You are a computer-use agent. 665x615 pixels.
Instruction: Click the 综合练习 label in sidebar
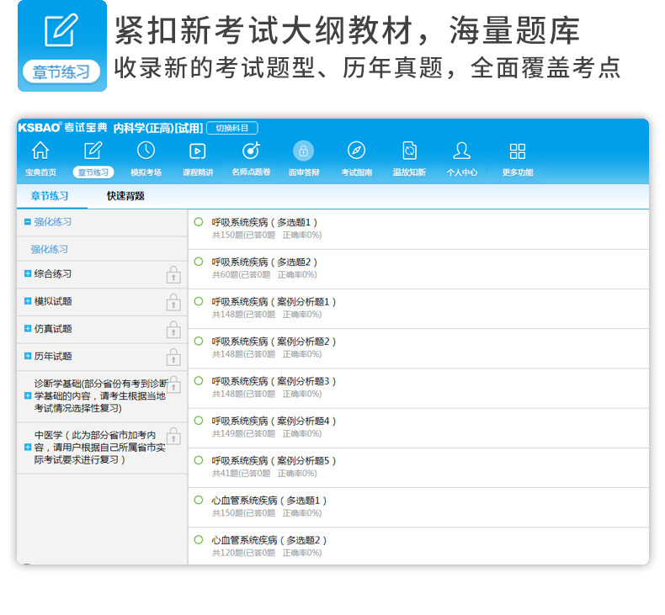[53, 273]
